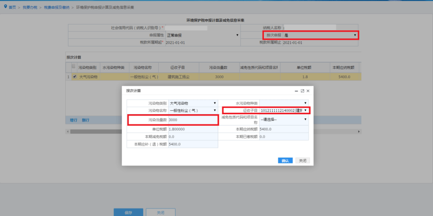Expand the 减免性质代码 请选择 dropdown

pyautogui.click(x=283, y=119)
